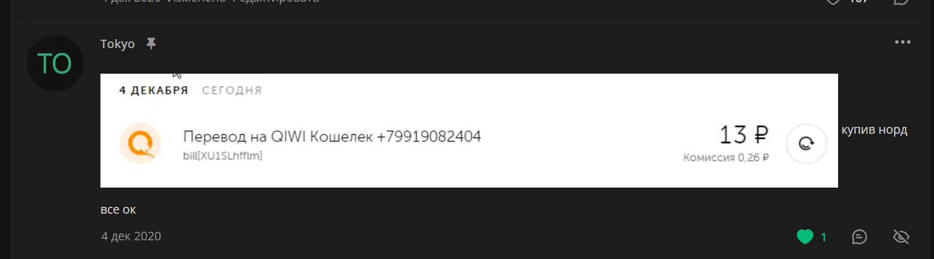This screenshot has width=934, height=259.
Task: Click the Редактировать link in top post
Action: coord(275,2)
